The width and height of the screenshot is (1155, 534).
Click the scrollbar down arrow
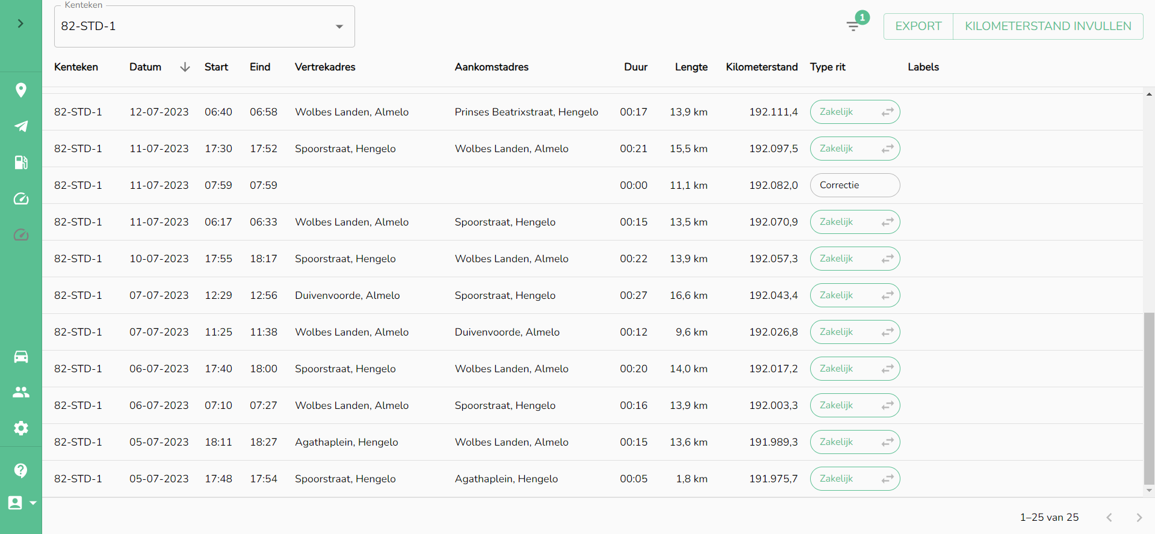1149,491
